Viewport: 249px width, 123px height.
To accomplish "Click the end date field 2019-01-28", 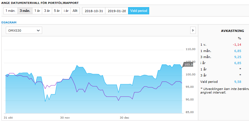I will [x=116, y=11].
